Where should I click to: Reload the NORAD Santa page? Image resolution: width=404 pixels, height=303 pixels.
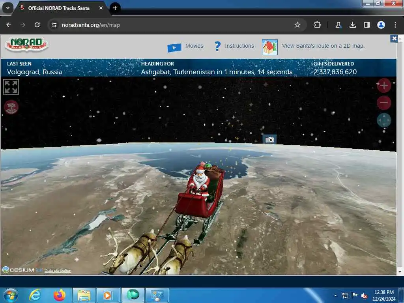coord(37,25)
